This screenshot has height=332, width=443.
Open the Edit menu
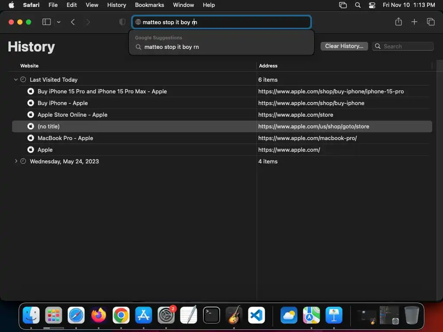pyautogui.click(x=71, y=5)
